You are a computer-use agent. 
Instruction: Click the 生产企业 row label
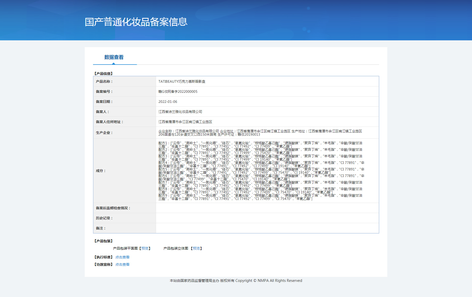104,133
